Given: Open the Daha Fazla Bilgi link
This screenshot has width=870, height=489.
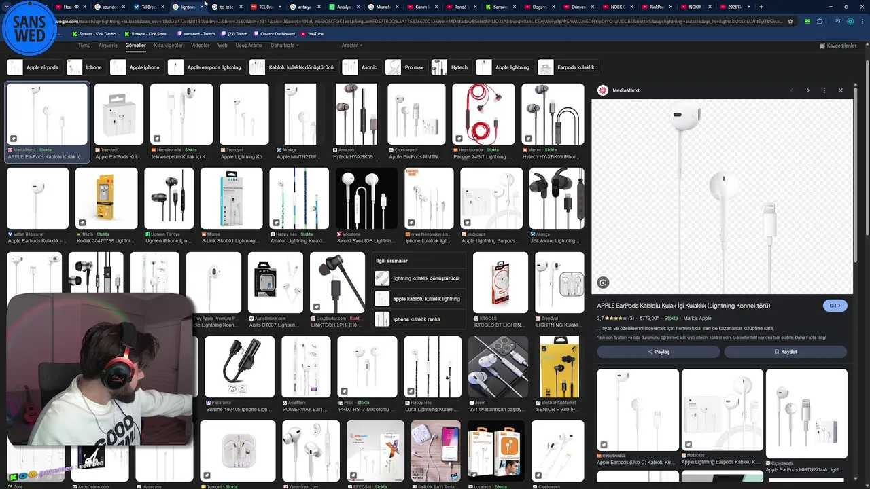Looking at the screenshot, I should (x=811, y=338).
